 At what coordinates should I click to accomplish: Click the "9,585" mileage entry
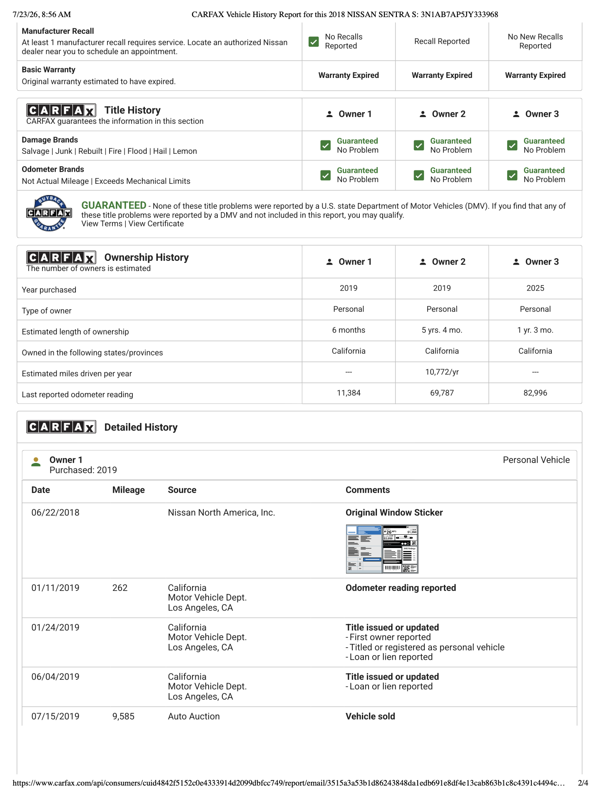pos(123,716)
